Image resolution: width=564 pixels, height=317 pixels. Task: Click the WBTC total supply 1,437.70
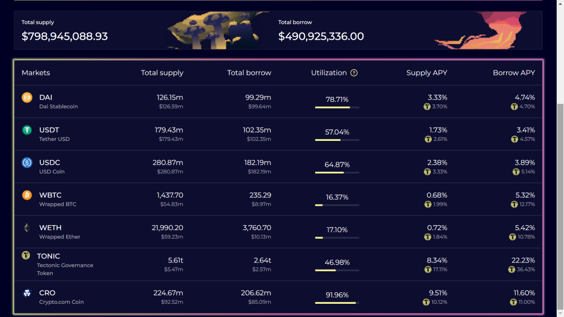click(170, 195)
